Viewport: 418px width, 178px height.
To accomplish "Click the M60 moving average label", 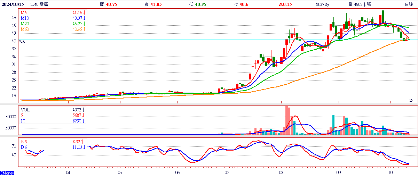I will click(x=25, y=29).
